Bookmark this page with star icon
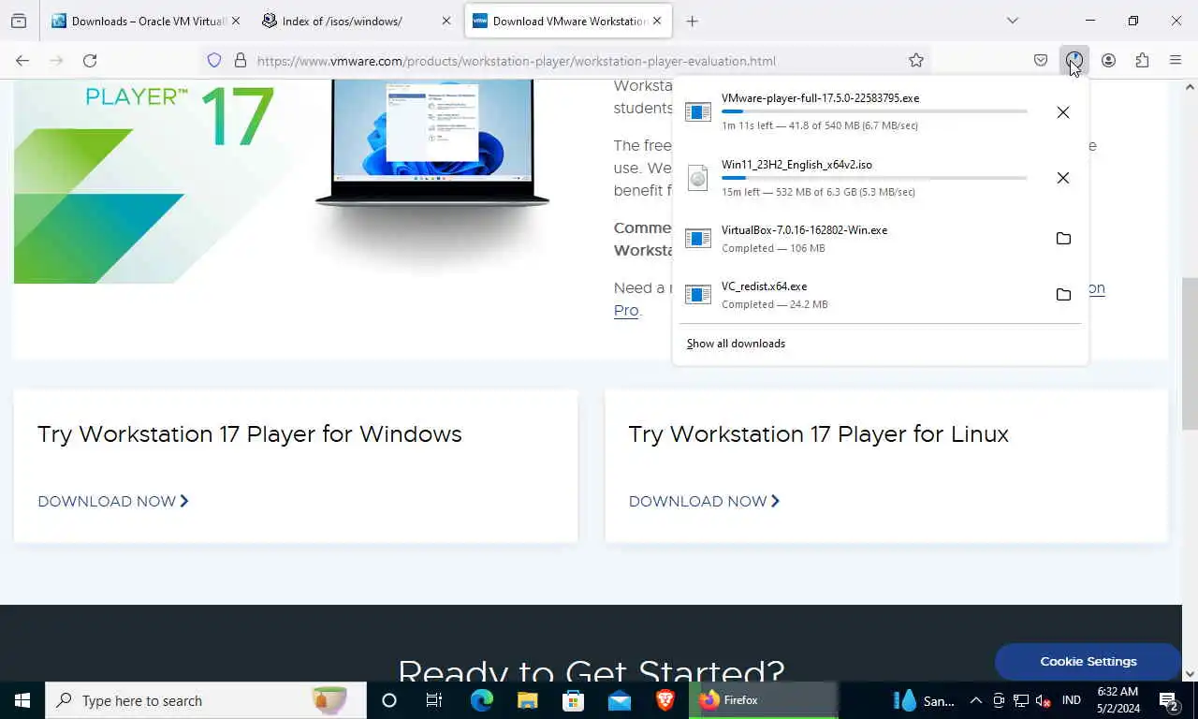1198x719 pixels. (916, 60)
